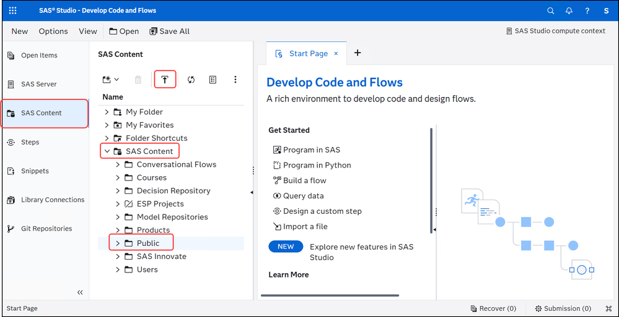Click Program in SAS link
Screen dimensions: 619x317
click(x=306, y=150)
